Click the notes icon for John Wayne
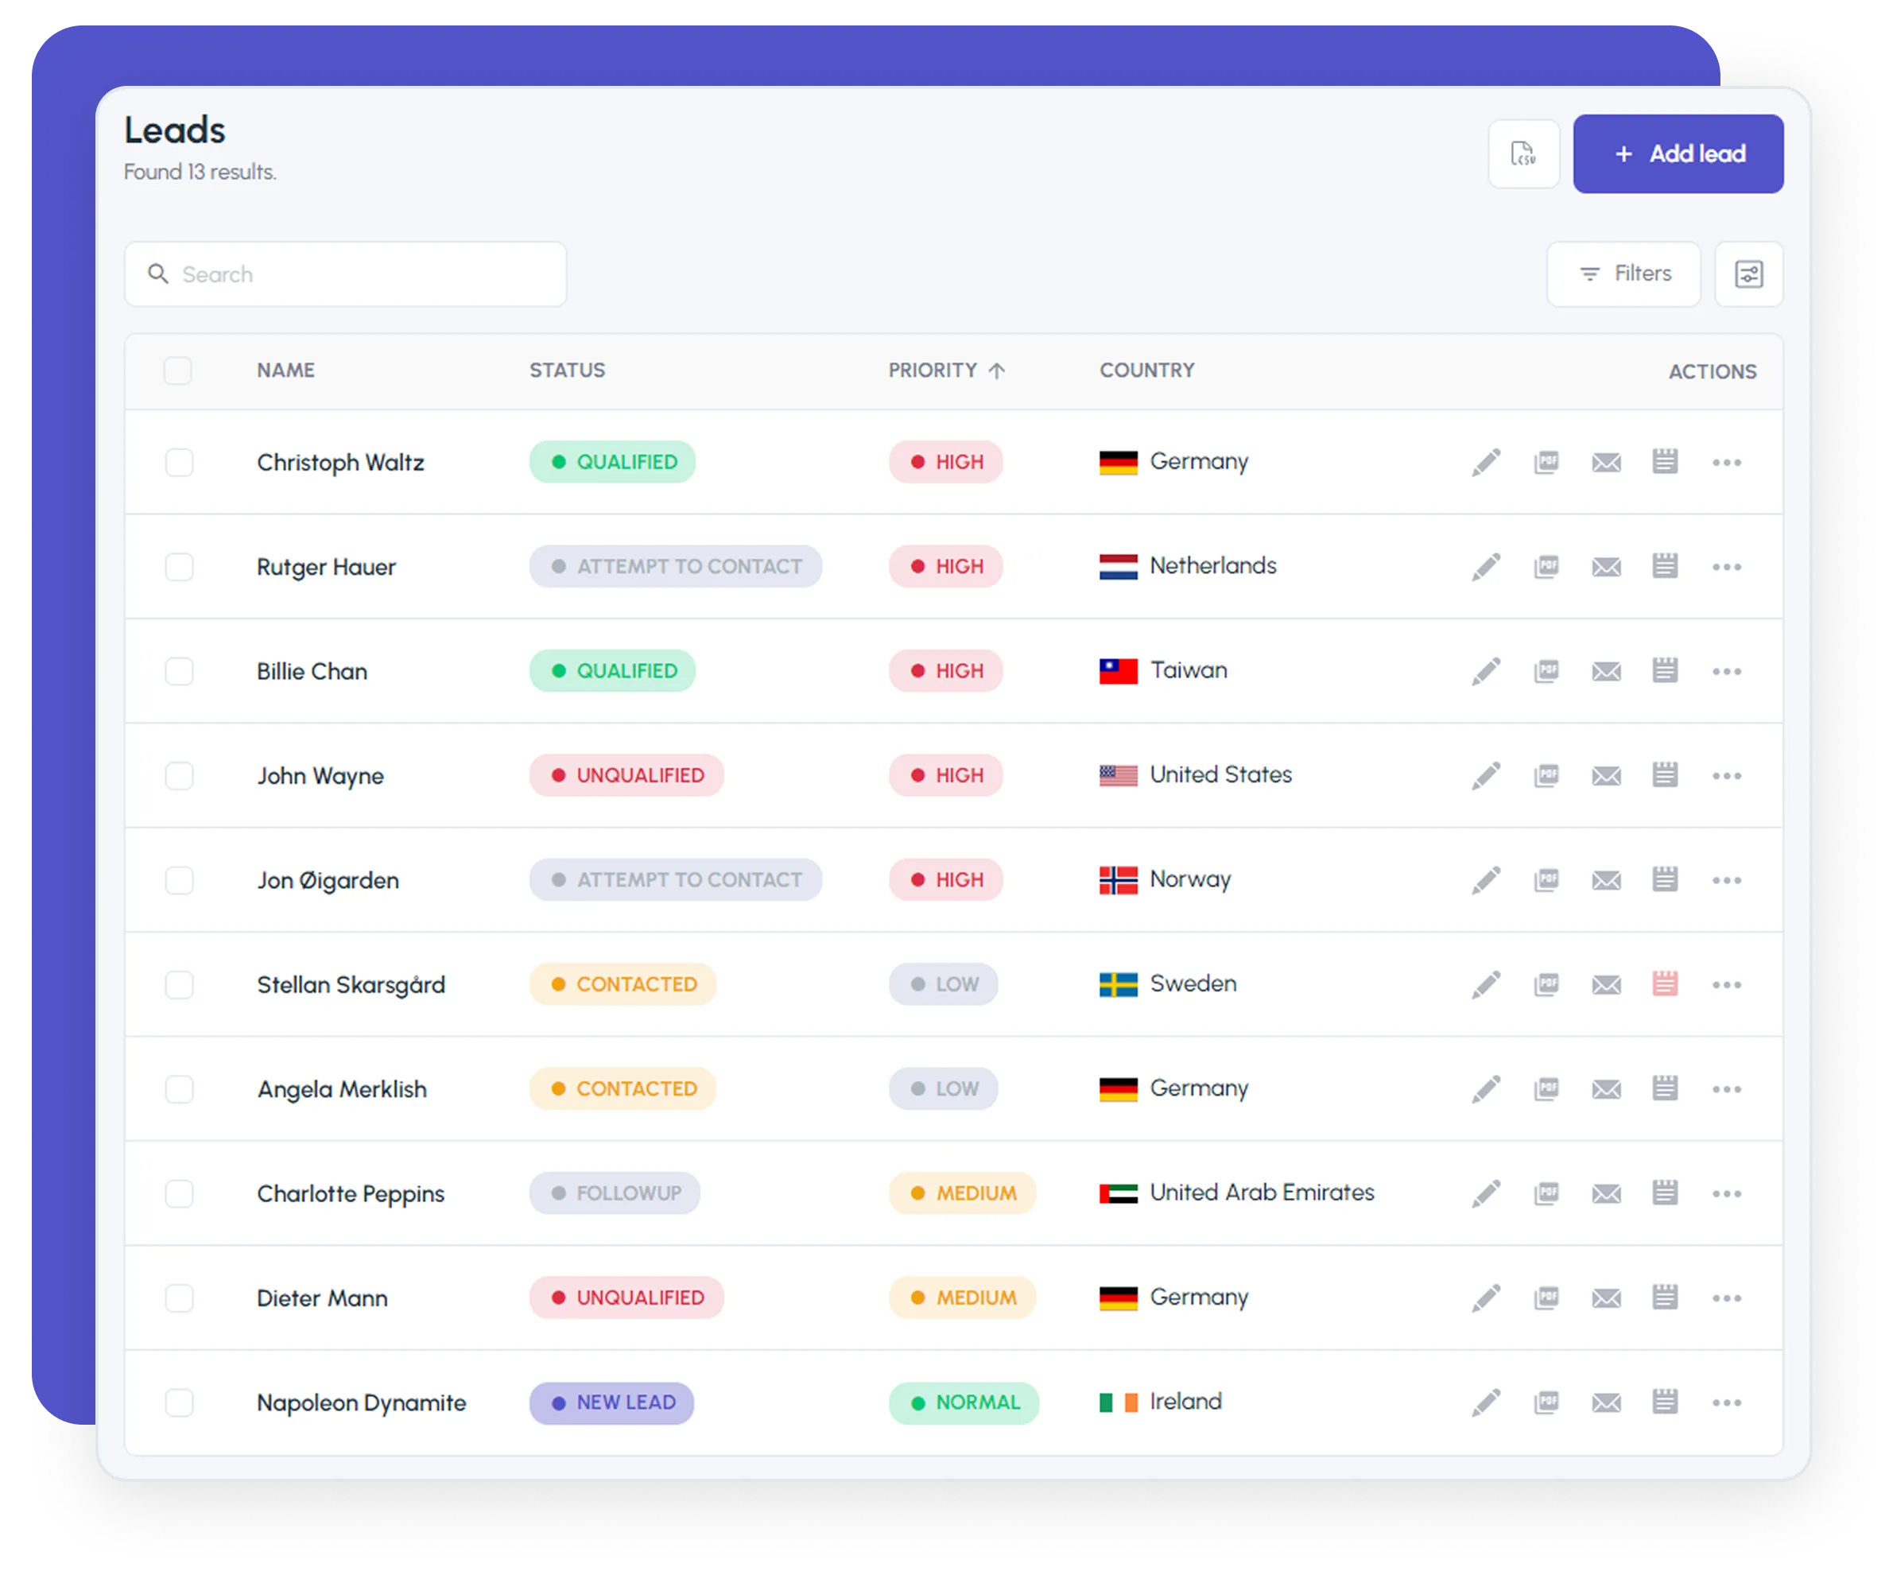 click(x=1664, y=774)
